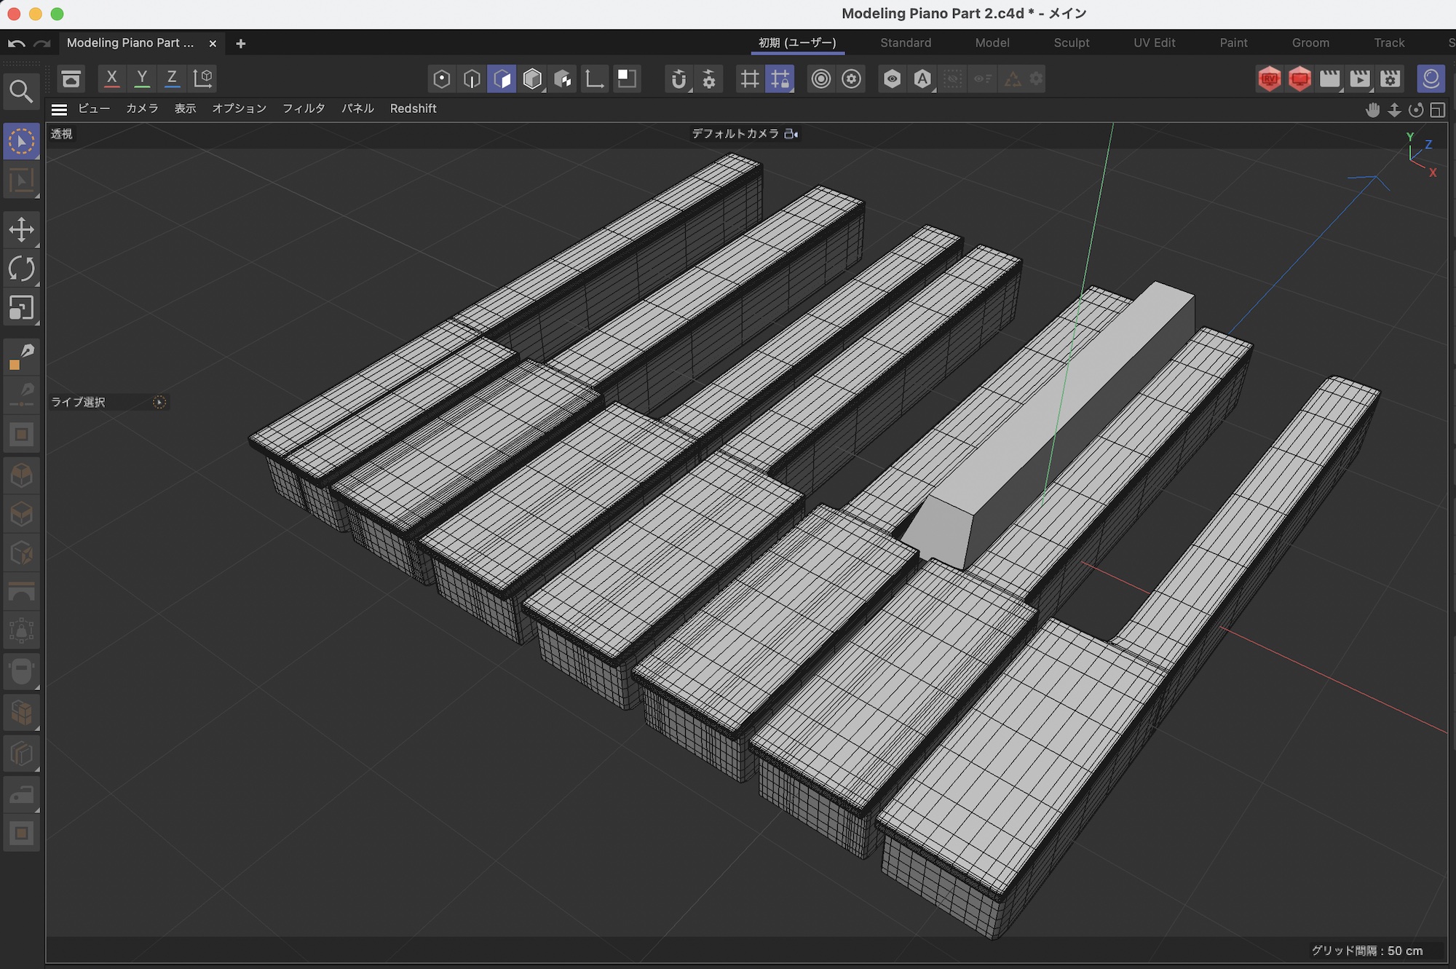
Task: Toggle Enable Snap magnet icon
Action: click(678, 79)
